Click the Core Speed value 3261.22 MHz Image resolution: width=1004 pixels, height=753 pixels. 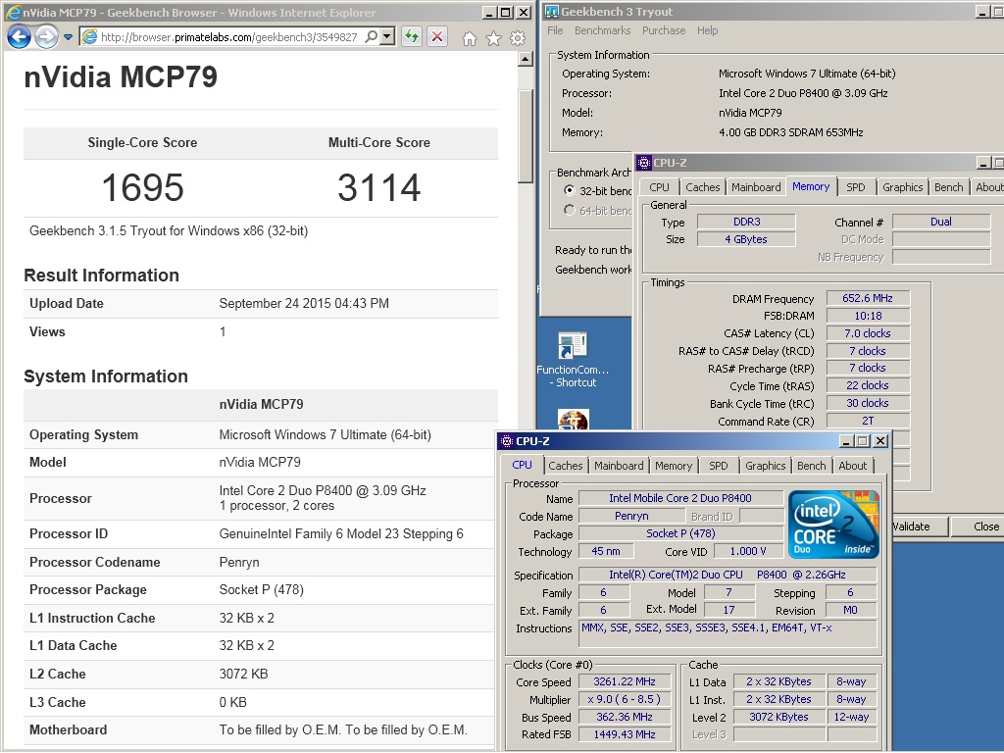(625, 682)
